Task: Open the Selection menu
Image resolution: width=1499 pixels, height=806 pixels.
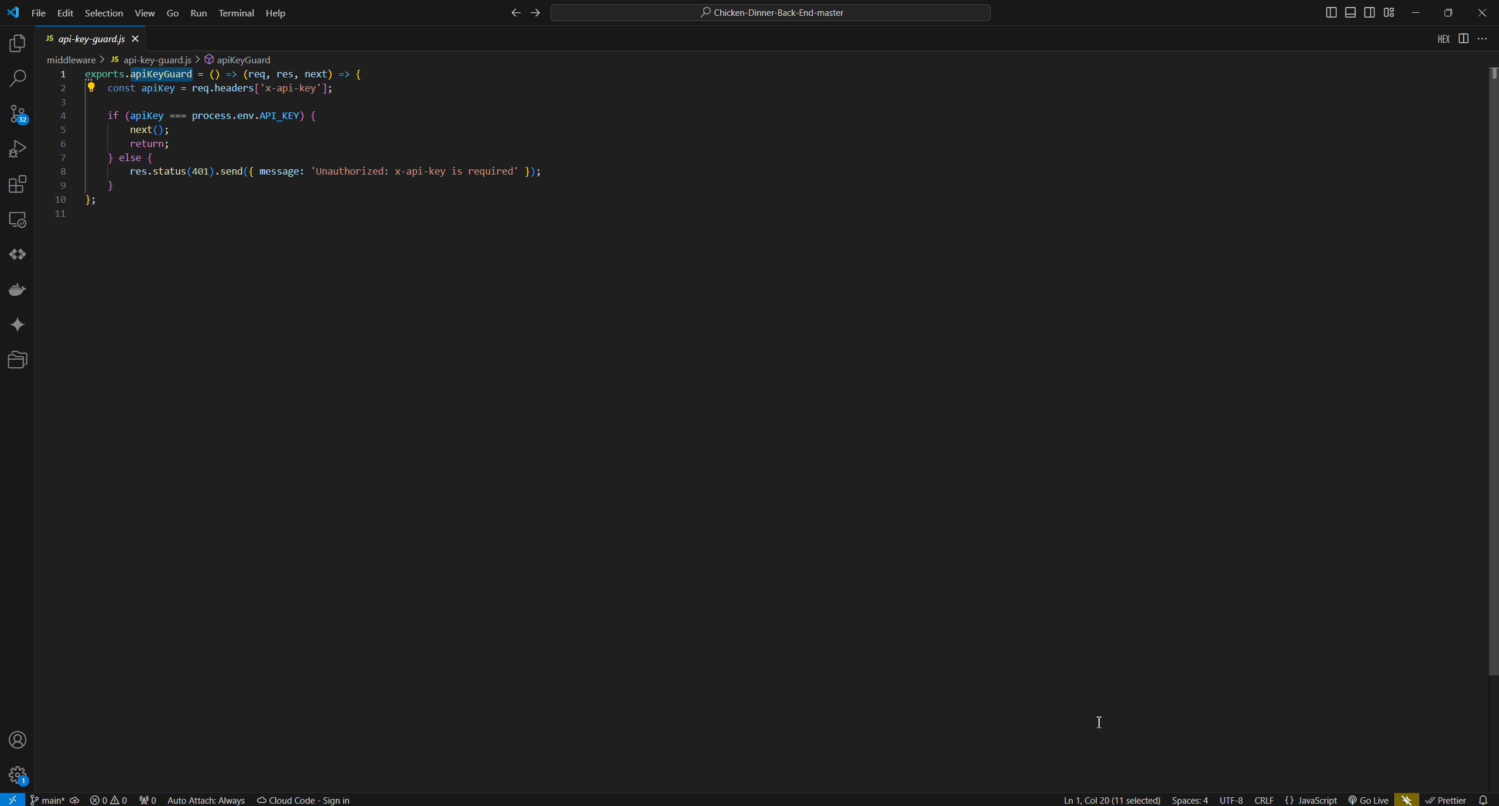Action: point(104,13)
